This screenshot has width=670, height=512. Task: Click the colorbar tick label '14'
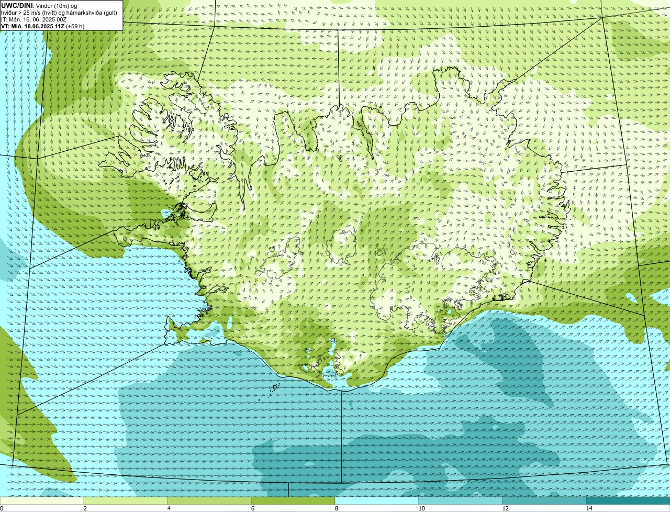pyautogui.click(x=589, y=508)
